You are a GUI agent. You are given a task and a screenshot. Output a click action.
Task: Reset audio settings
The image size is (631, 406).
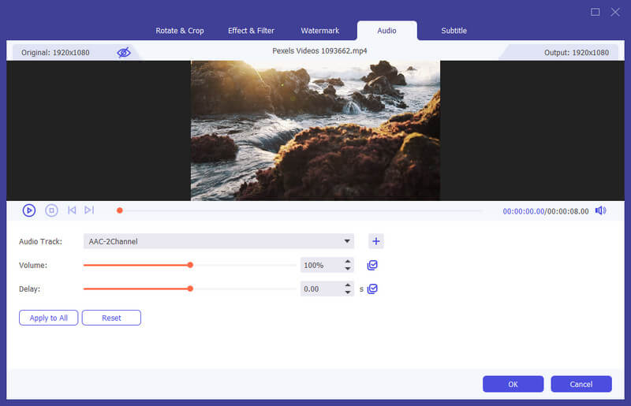click(111, 318)
